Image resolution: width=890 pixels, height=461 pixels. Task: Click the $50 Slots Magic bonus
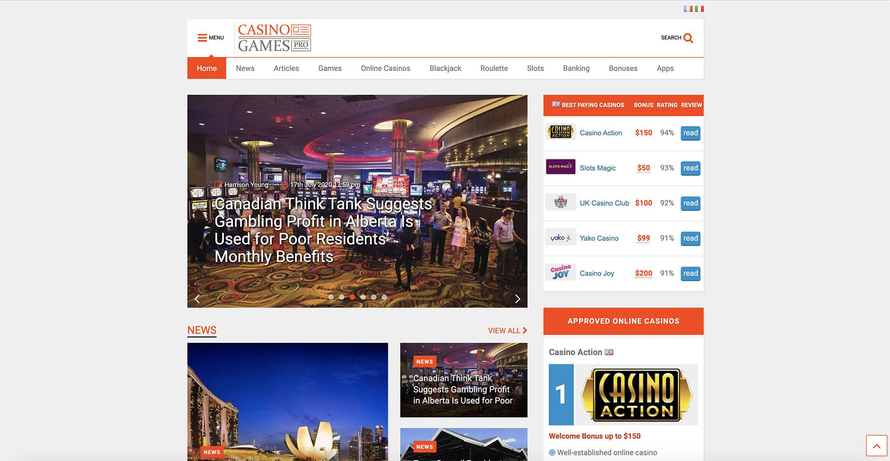point(643,168)
